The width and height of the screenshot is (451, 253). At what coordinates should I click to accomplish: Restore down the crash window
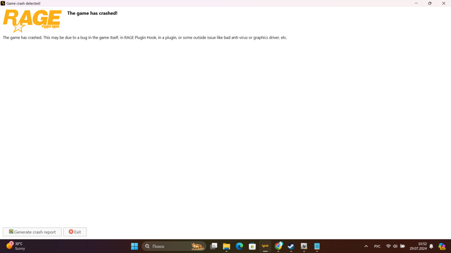coord(430,3)
